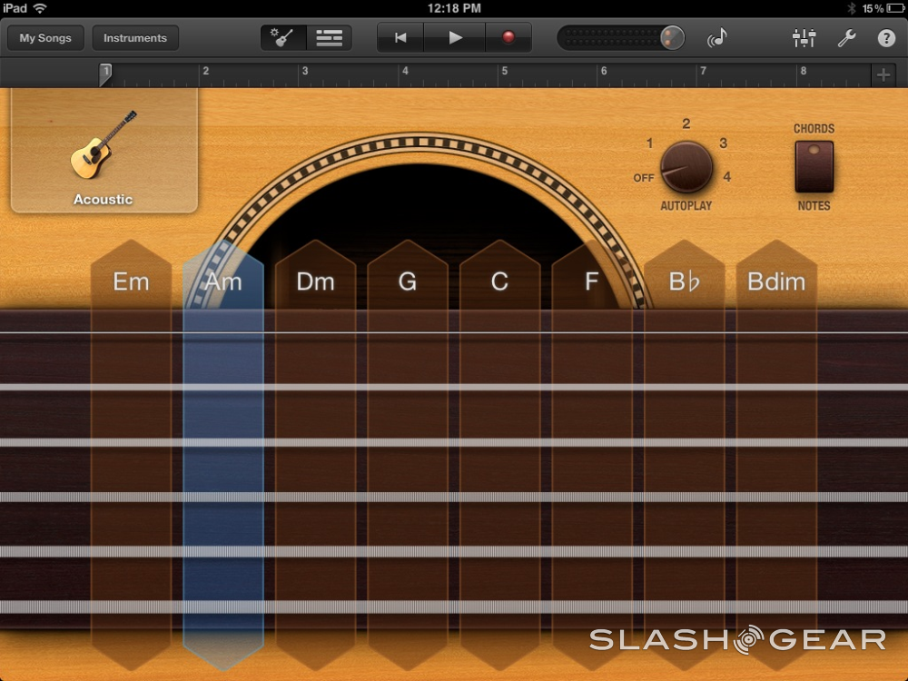Open song settings wrench icon
This screenshot has width=908, height=681.
coord(846,38)
